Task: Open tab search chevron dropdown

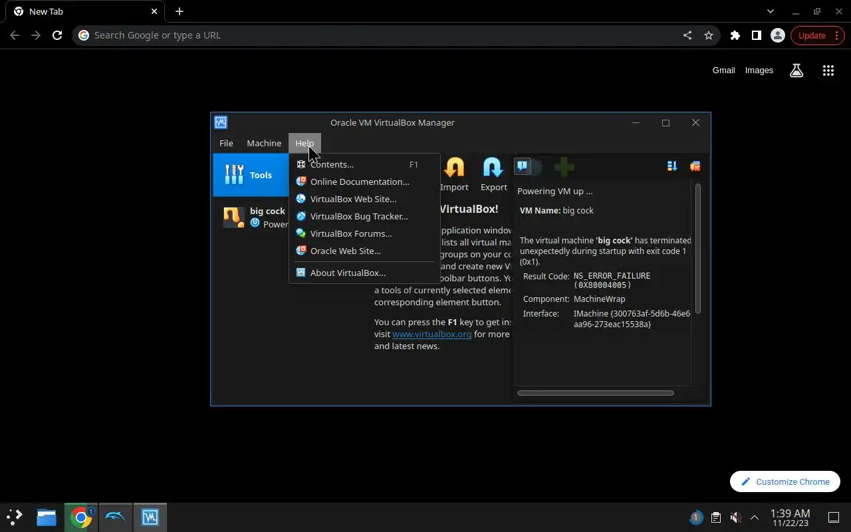Action: click(770, 11)
